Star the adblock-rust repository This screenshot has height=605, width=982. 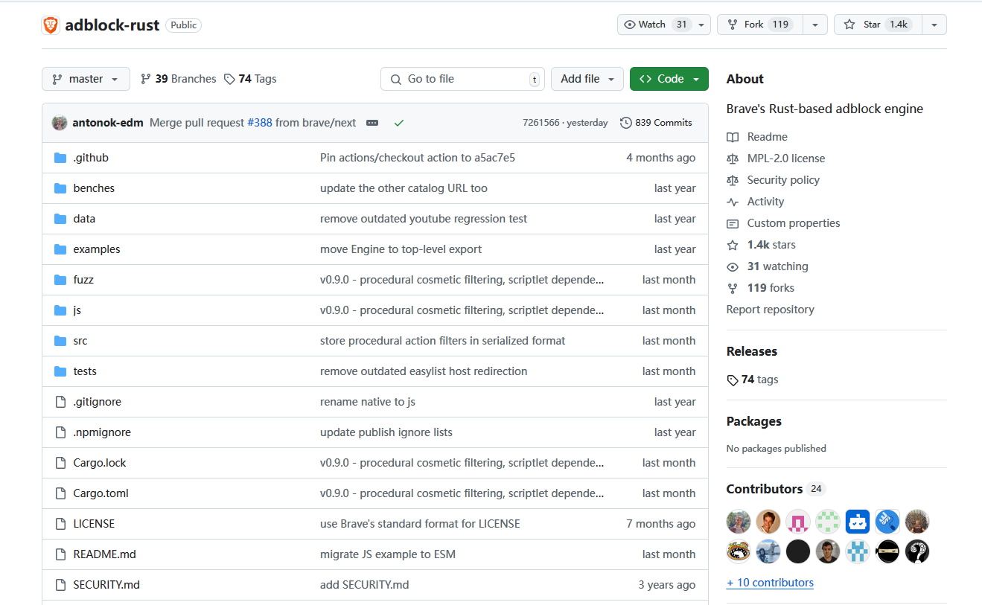[877, 25]
